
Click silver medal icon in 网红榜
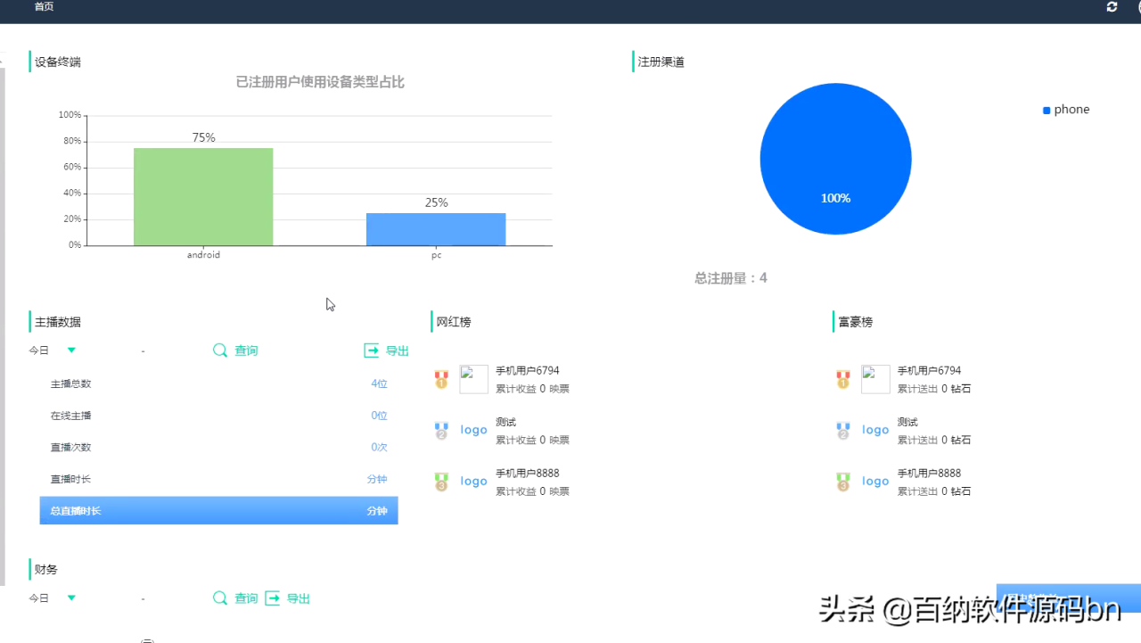click(x=441, y=431)
